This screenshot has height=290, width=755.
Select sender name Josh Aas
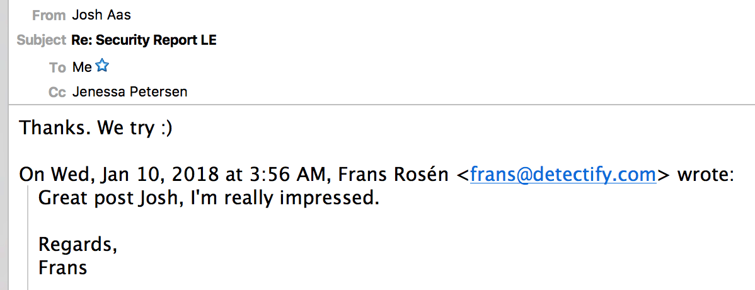[101, 15]
